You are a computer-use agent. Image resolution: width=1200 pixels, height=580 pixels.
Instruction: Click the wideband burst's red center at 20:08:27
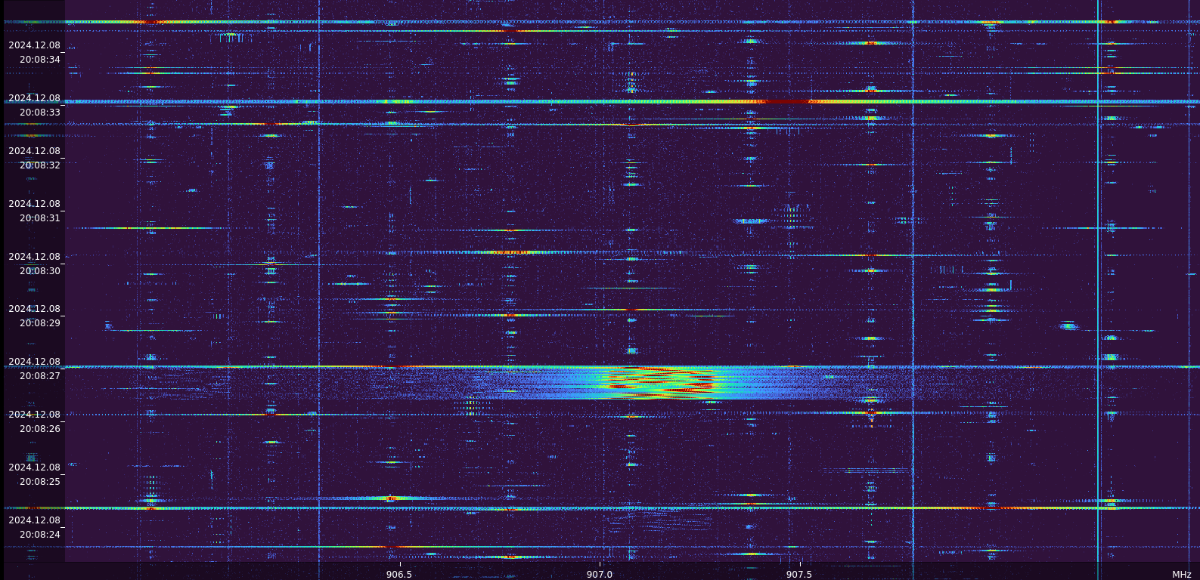(658, 383)
